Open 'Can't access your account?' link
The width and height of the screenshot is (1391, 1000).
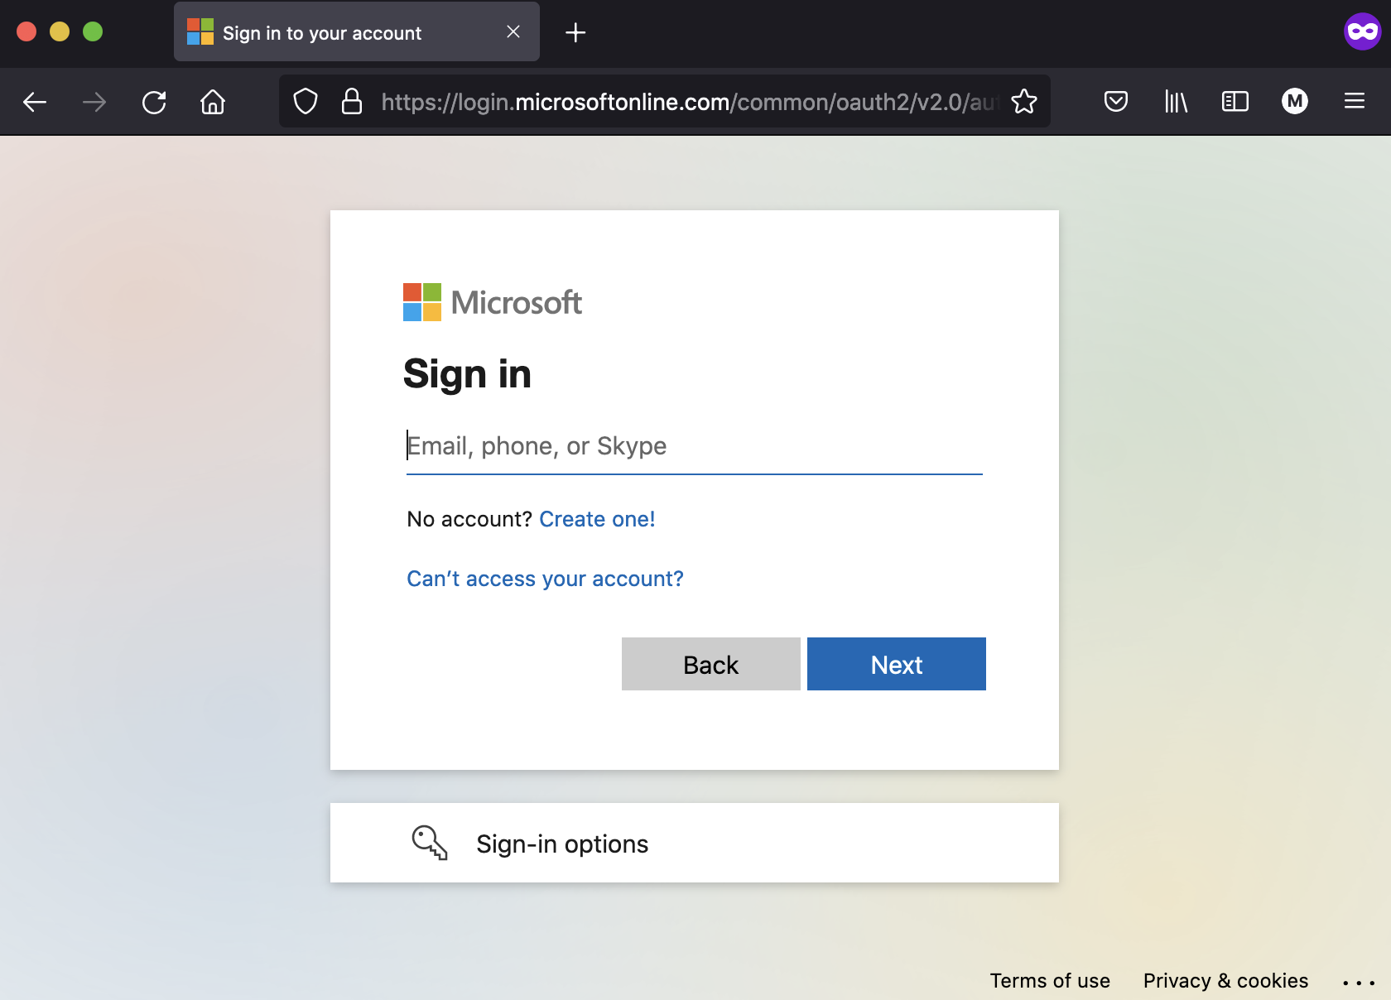pyautogui.click(x=545, y=579)
